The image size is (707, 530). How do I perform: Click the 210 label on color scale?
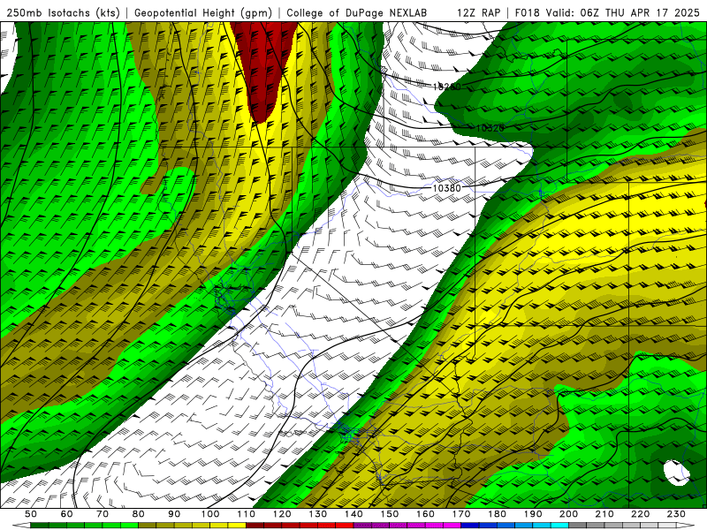(x=604, y=514)
